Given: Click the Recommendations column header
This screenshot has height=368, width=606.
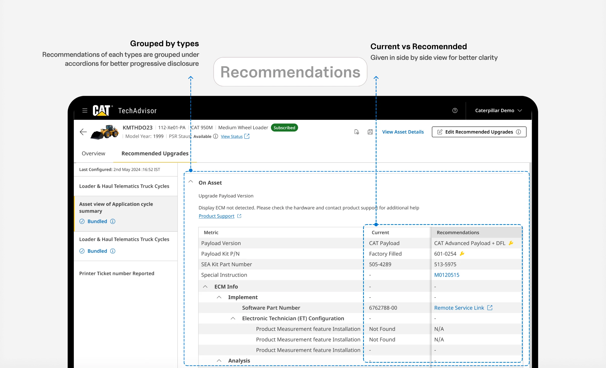Looking at the screenshot, I should (x=476, y=232).
